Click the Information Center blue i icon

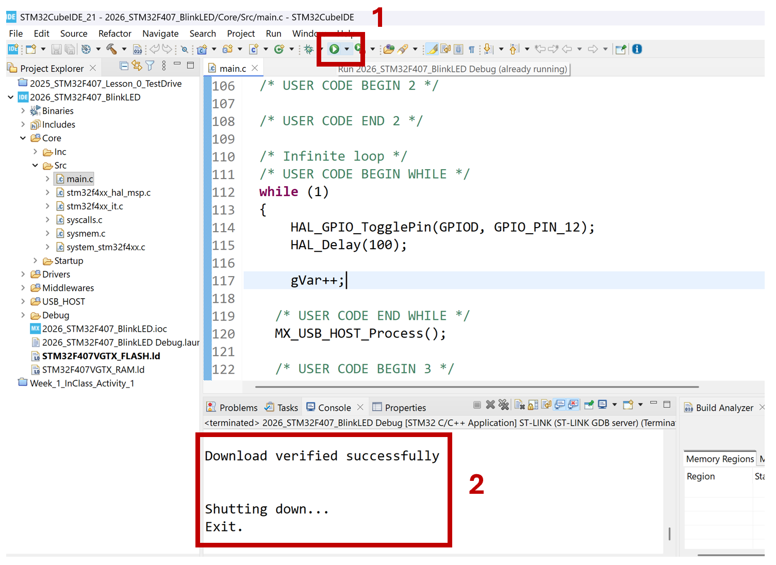coord(637,49)
